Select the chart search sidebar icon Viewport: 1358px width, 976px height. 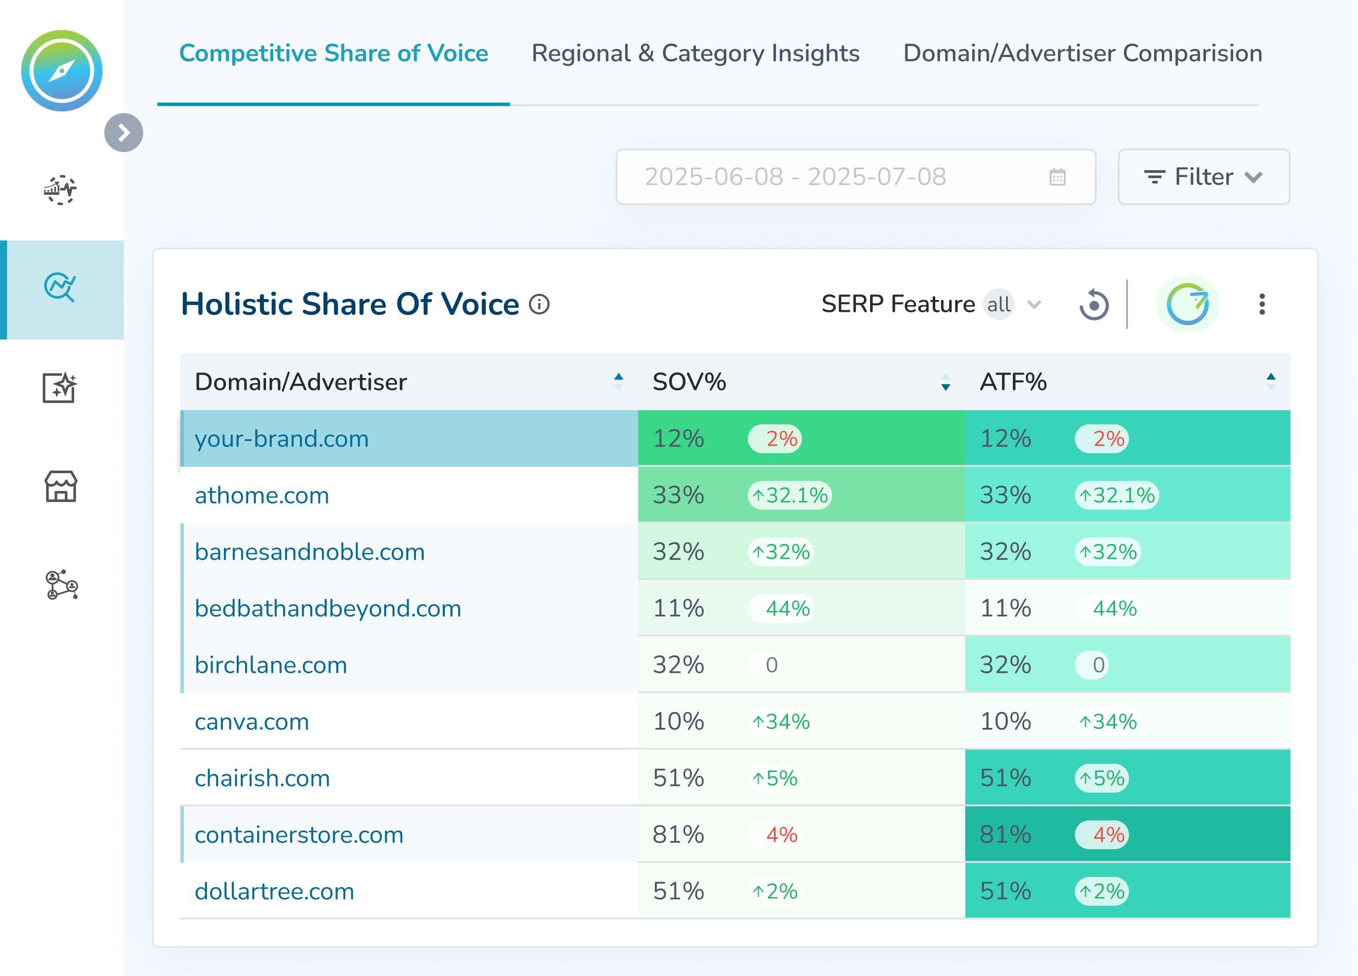click(61, 288)
